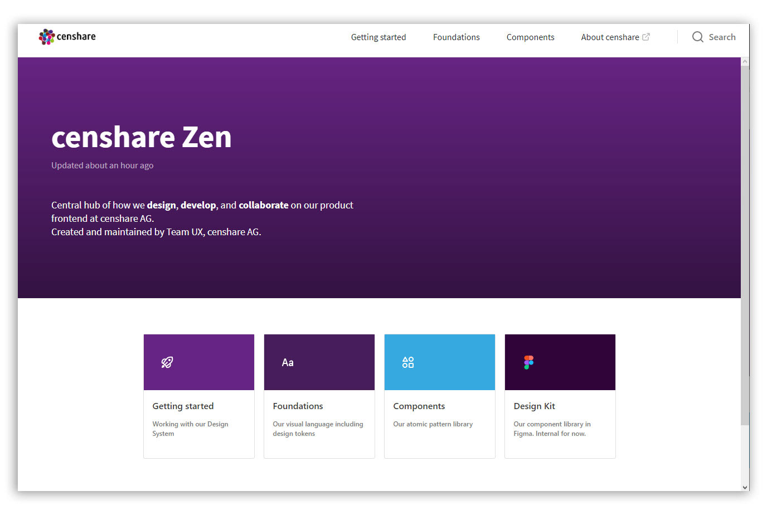The image size is (767, 515).
Task: Click the rocket icon on Getting started card
Action: 167,362
